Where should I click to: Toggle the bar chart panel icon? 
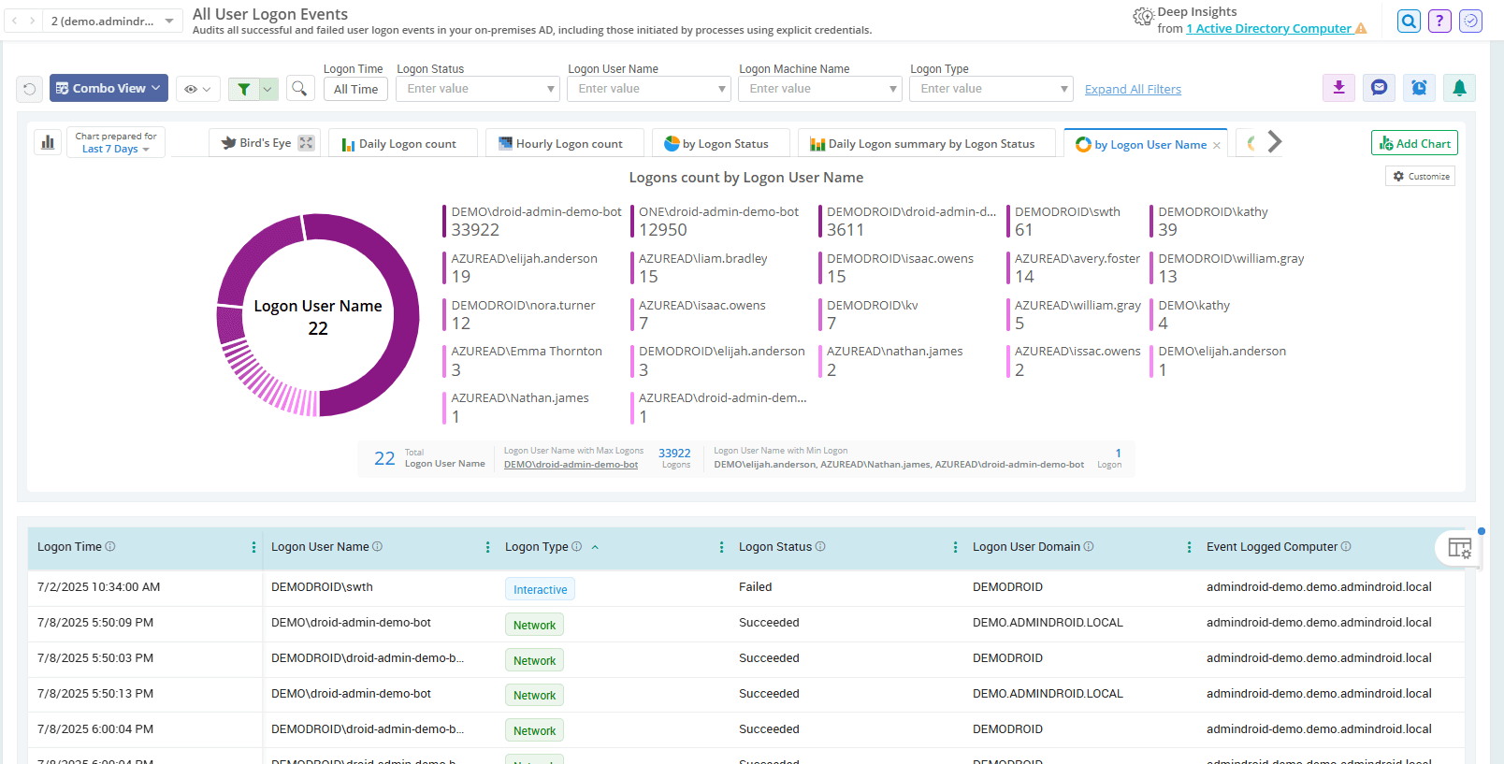48,142
